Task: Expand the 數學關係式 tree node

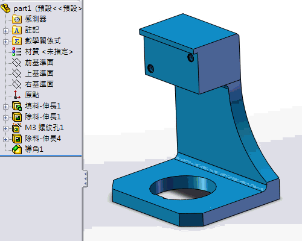Action: click(x=5, y=42)
